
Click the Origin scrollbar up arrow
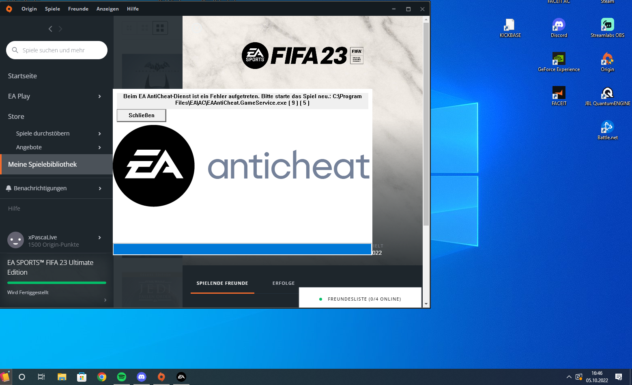(x=426, y=19)
